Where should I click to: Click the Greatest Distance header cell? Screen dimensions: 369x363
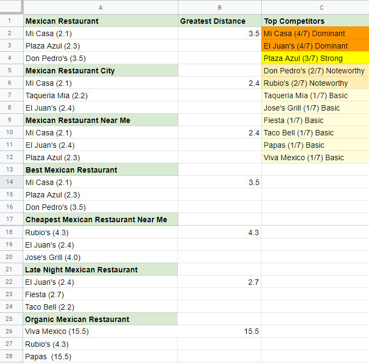click(219, 21)
